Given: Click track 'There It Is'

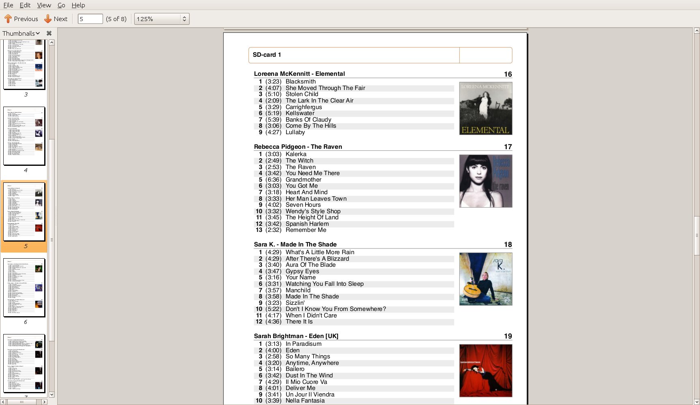Looking at the screenshot, I should 299,321.
